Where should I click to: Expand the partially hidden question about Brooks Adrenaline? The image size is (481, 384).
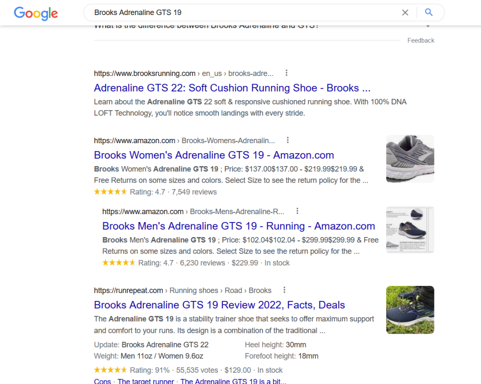coord(427,26)
